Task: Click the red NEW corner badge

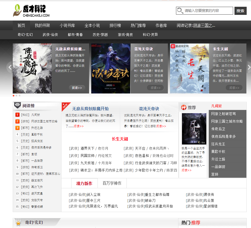Action: pos(65,106)
